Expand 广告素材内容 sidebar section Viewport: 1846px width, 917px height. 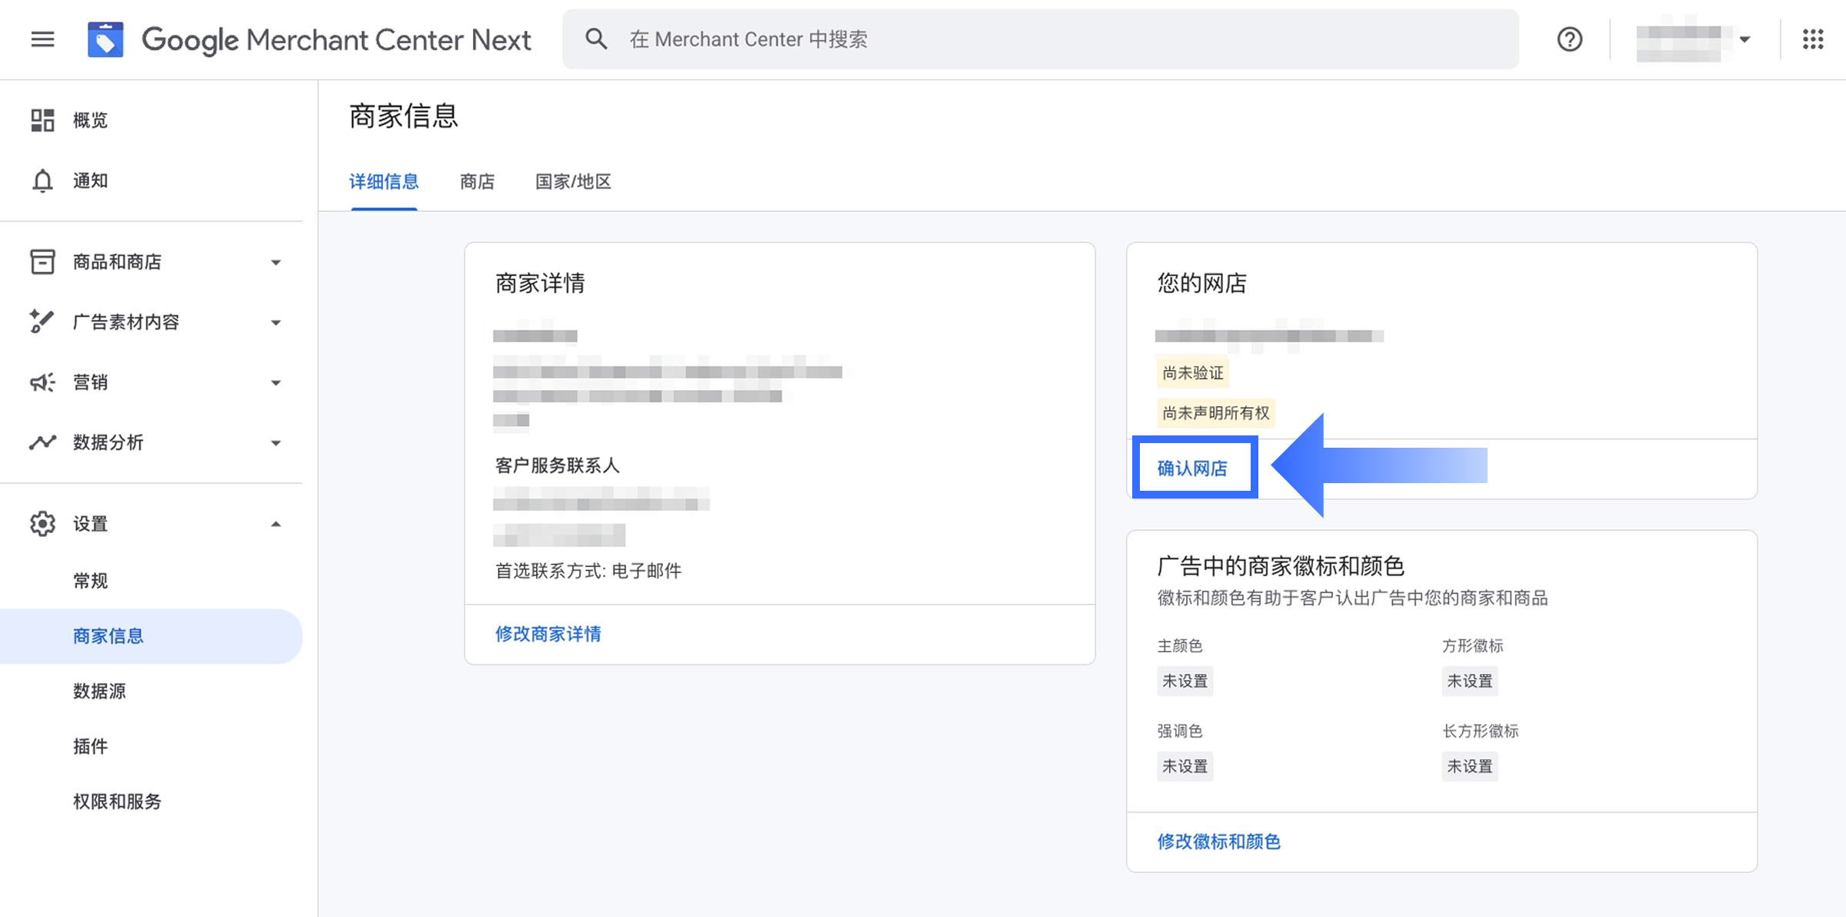(x=275, y=322)
